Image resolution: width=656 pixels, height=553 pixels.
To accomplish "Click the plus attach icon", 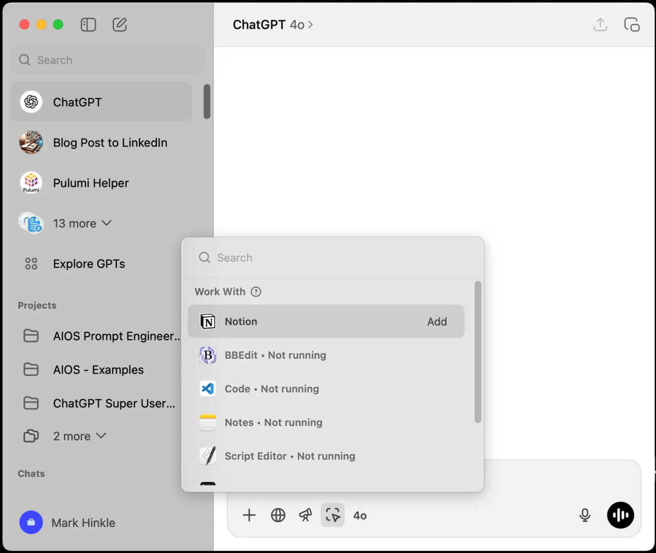I will [x=249, y=515].
